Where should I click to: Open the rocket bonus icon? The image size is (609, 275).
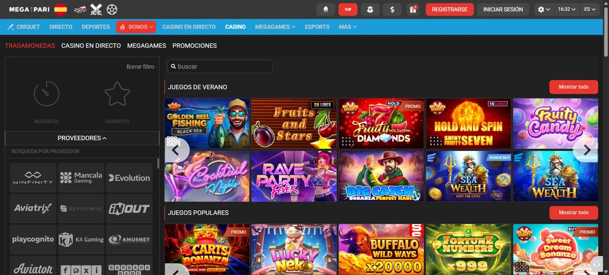pyautogui.click(x=325, y=9)
